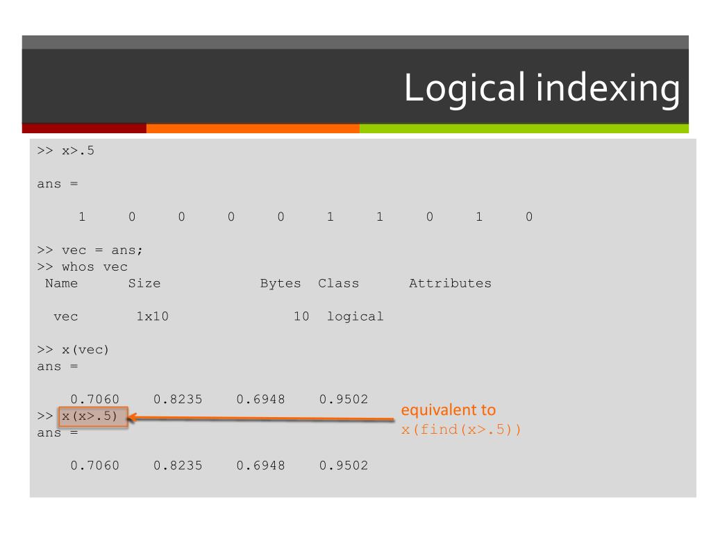Select "vec" in the whos output row
Screen dimensions: 711x533
tap(66, 316)
